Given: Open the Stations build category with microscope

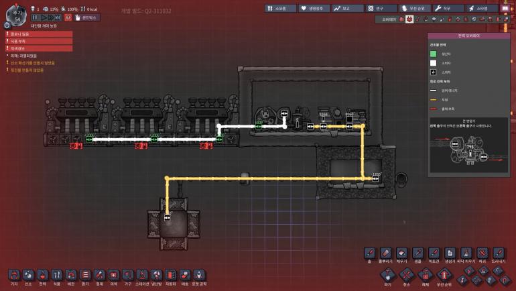Looking at the screenshot, I should 142,275.
